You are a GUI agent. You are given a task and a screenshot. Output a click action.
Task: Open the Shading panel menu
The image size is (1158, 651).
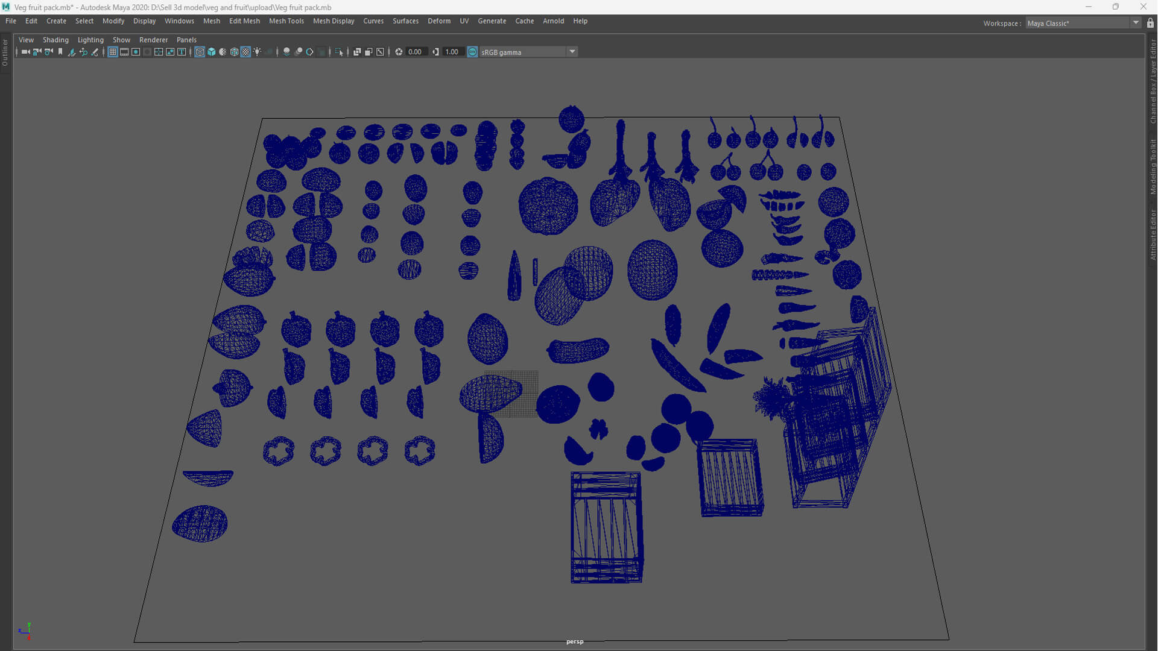(55, 40)
